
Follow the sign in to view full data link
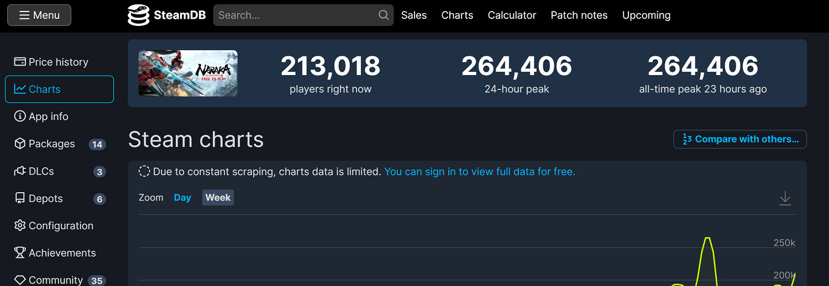[480, 172]
